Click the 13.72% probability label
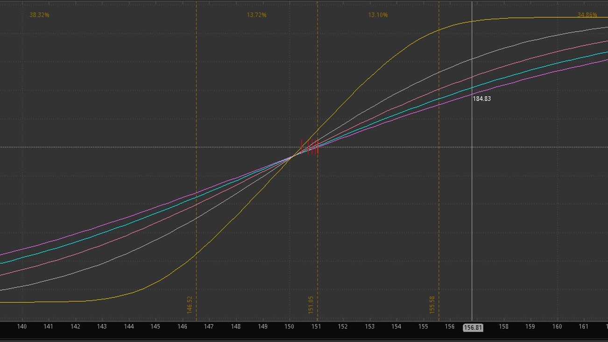608x342 pixels. point(257,15)
